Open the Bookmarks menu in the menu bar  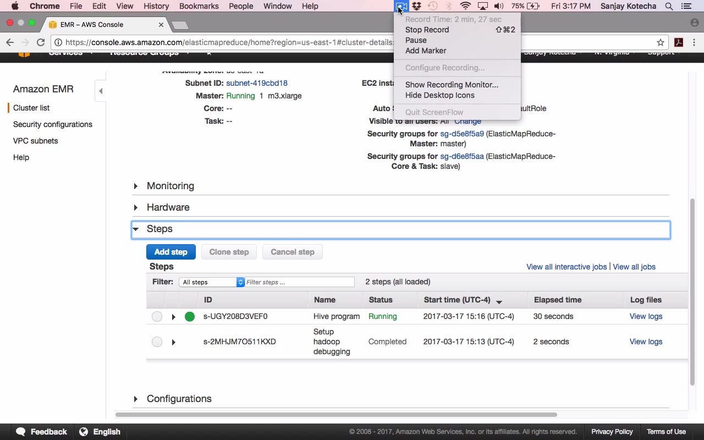(x=199, y=6)
